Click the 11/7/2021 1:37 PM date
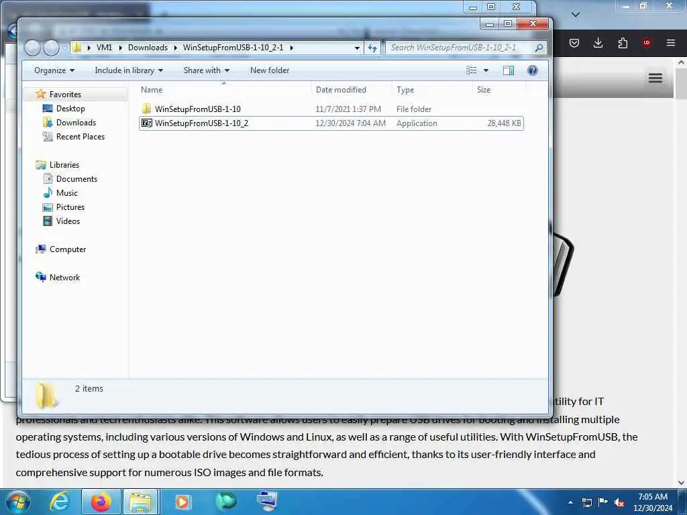Viewport: 687px width, 515px height. coord(348,109)
